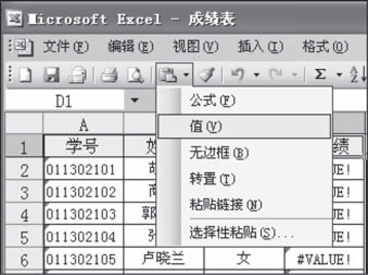Screen dimensions: 368x275
Task: Expand the AutoSum functions dropdown arrow
Action: tap(339, 75)
